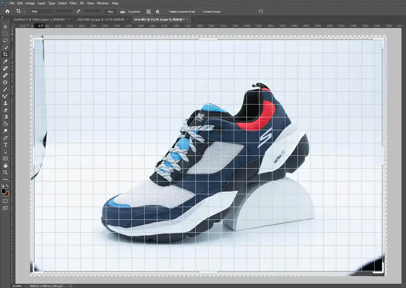
Task: Click the 22.18% zoom level field
Action: click(x=17, y=286)
